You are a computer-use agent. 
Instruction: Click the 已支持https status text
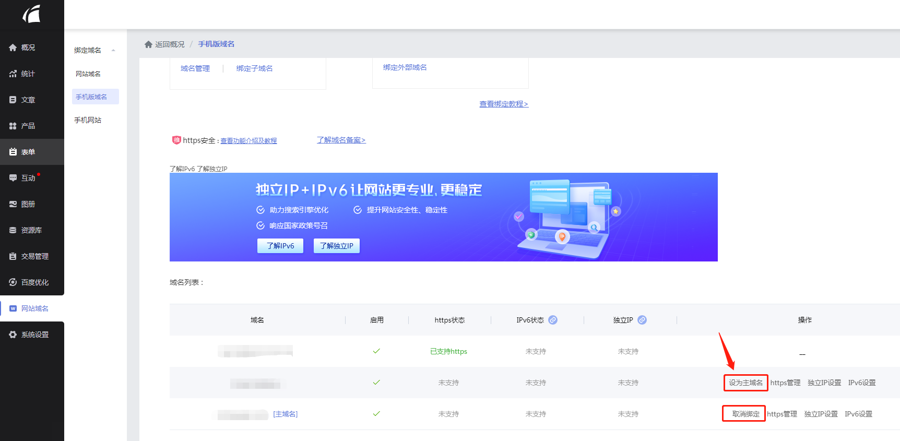pos(448,351)
